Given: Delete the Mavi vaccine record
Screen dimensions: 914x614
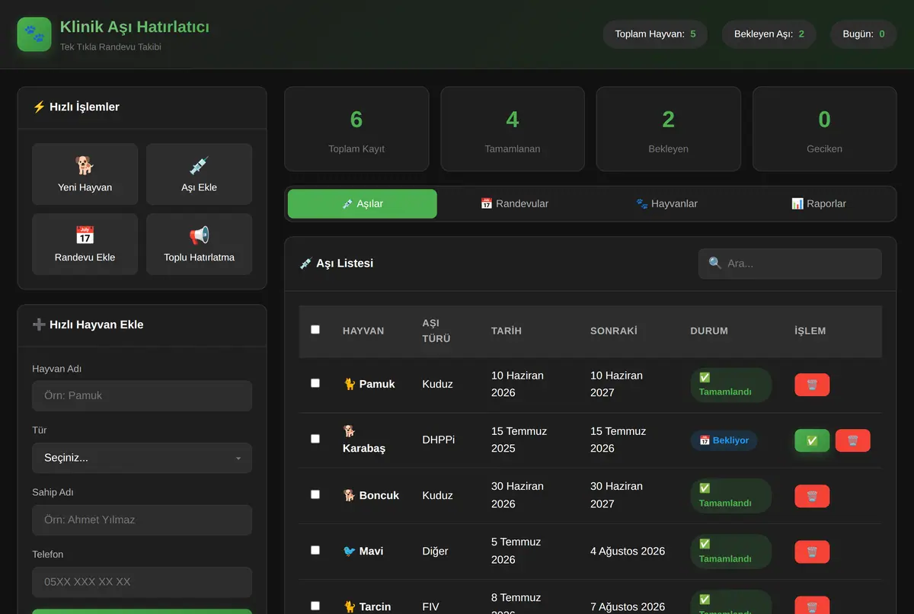Looking at the screenshot, I should point(812,552).
